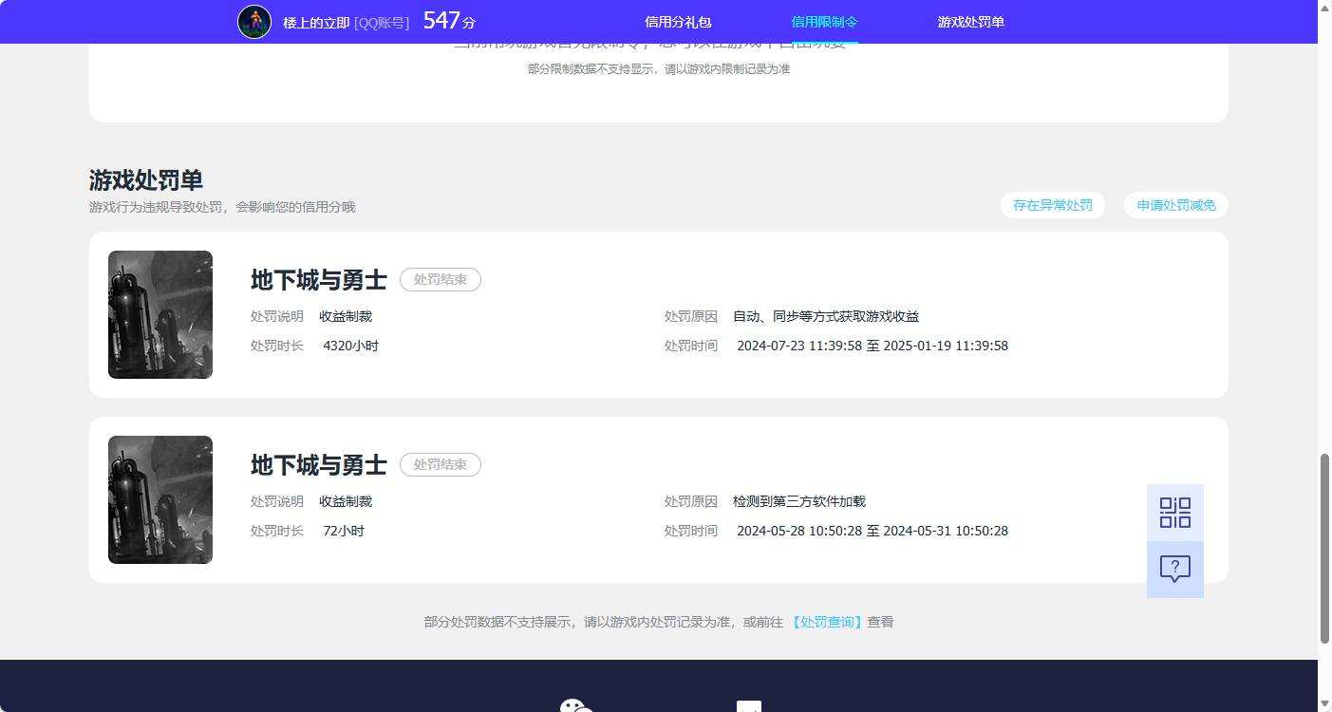Click the 2024-07-23 11:39:58 penalty time range
The height and width of the screenshot is (712, 1332).
872,346
